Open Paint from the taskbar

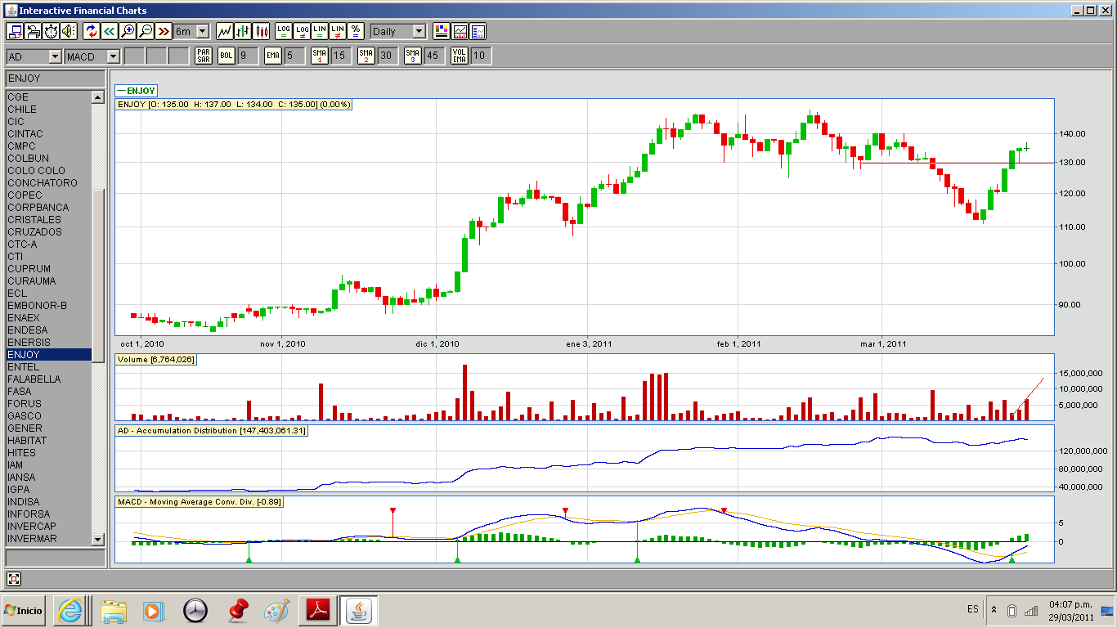276,610
